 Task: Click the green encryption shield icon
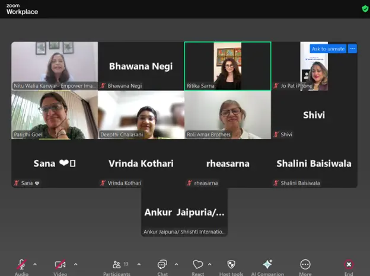[365, 8]
